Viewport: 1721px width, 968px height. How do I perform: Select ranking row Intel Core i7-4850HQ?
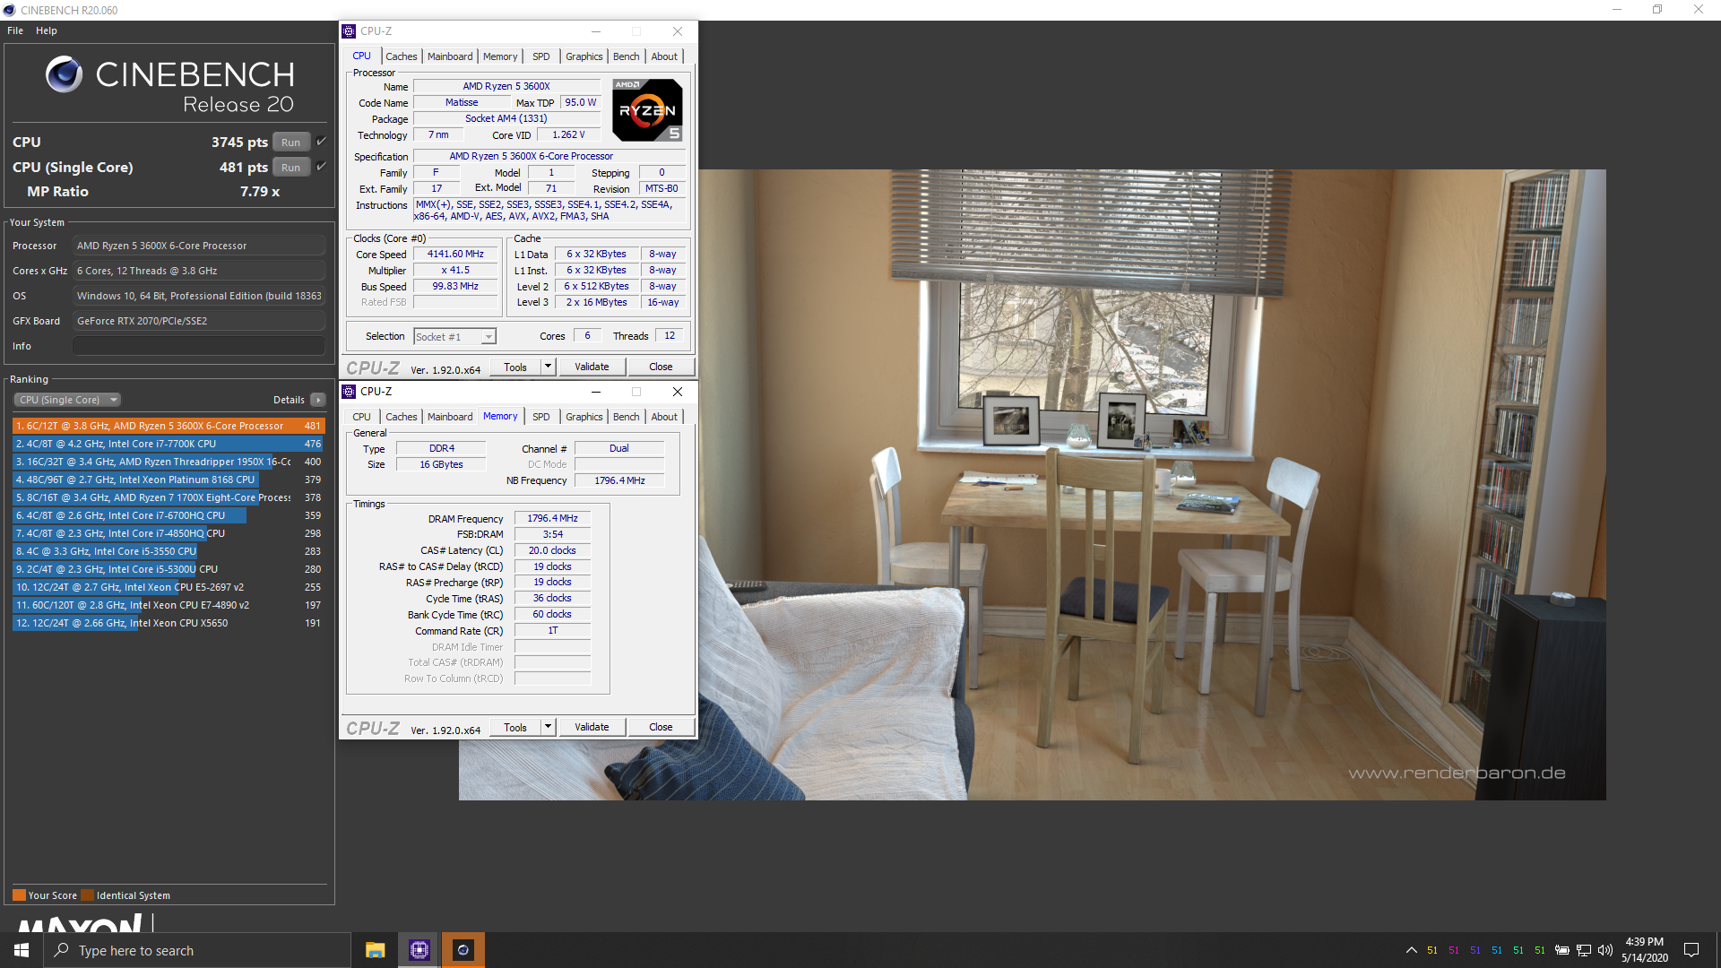tap(169, 533)
